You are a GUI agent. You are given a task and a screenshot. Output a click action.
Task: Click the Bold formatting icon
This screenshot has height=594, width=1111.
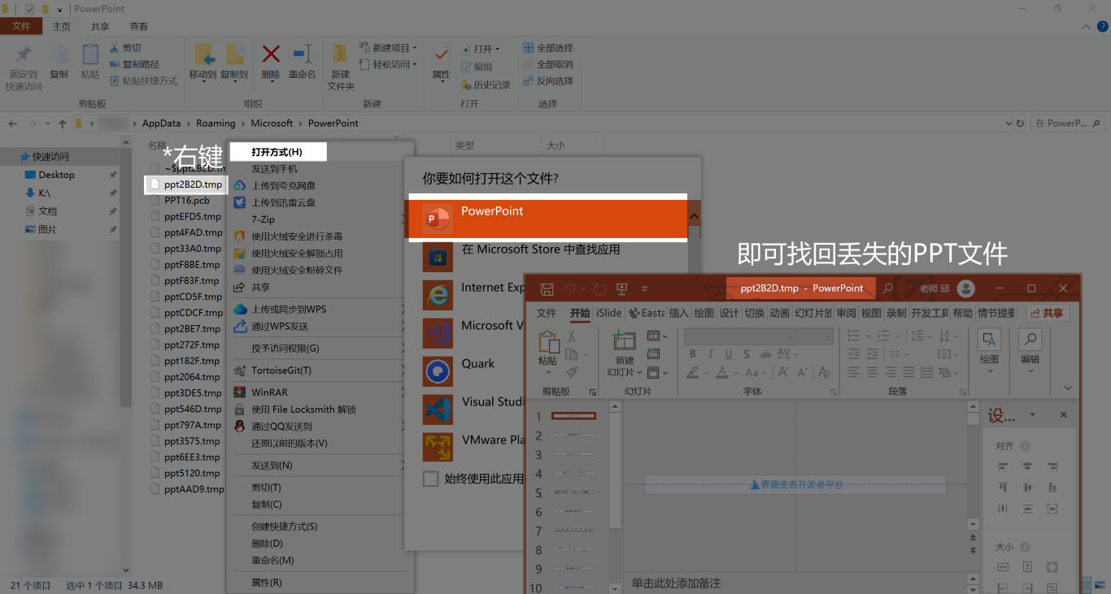[692, 354]
